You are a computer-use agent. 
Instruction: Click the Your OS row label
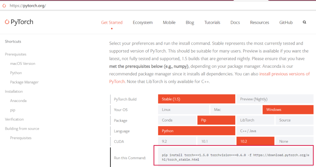121,110
